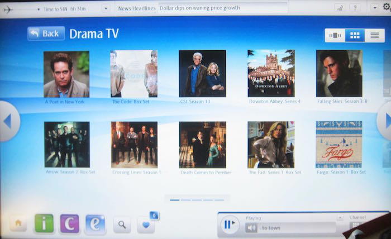Viewport: 391px width, 239px height.
Task: Click the Channel label in the player
Action: (357, 217)
